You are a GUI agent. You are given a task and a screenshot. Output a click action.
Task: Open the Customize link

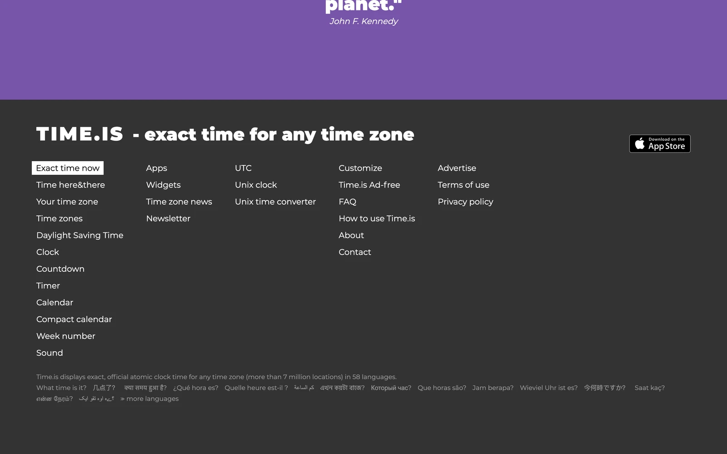tap(360, 168)
